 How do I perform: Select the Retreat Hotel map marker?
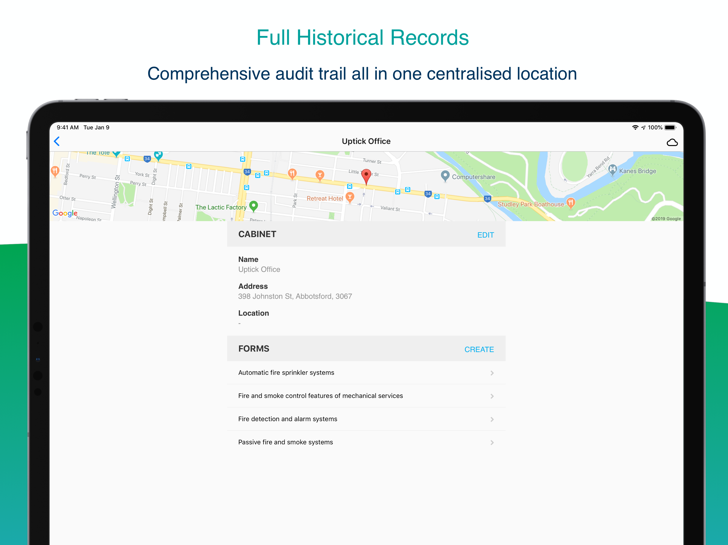(x=350, y=197)
